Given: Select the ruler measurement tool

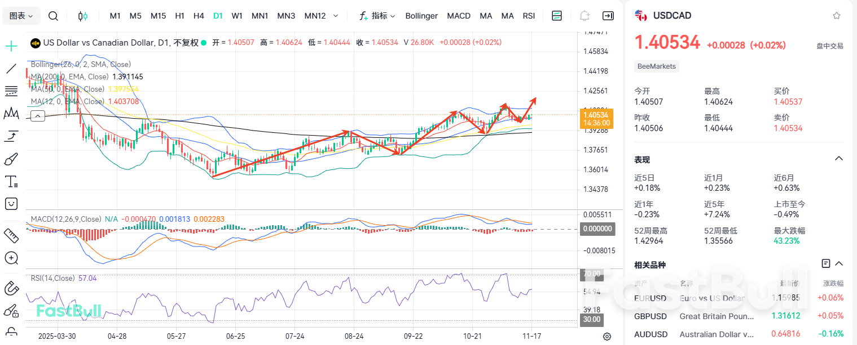Looking at the screenshot, I should coord(11,235).
